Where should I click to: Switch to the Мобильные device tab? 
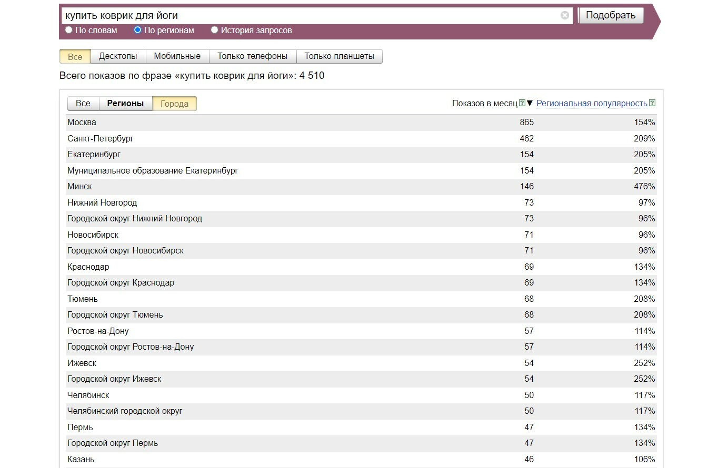177,56
